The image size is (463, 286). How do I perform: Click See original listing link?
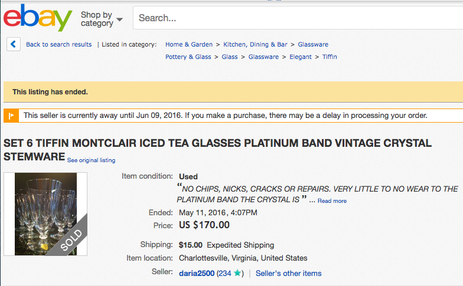(x=91, y=160)
